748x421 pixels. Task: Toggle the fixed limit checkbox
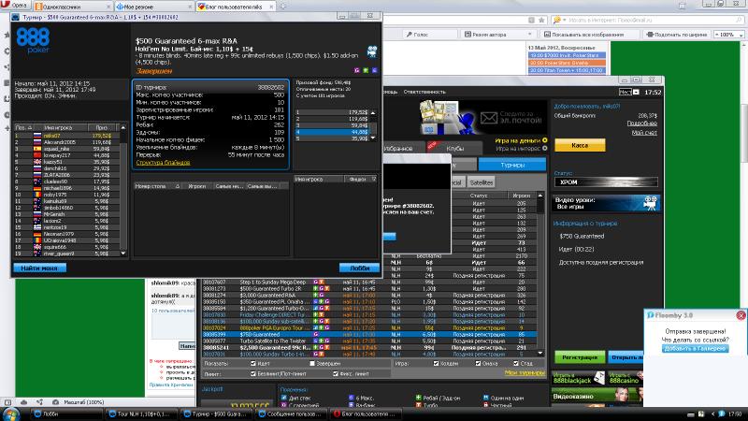tap(336, 373)
